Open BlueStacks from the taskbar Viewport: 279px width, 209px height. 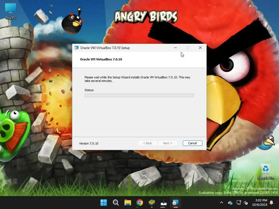[151, 202]
